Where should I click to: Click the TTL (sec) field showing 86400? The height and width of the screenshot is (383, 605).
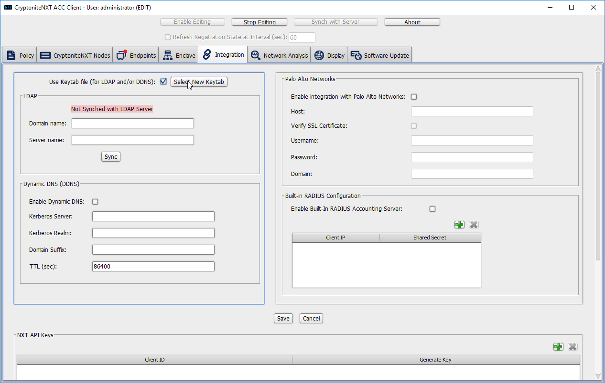point(153,267)
